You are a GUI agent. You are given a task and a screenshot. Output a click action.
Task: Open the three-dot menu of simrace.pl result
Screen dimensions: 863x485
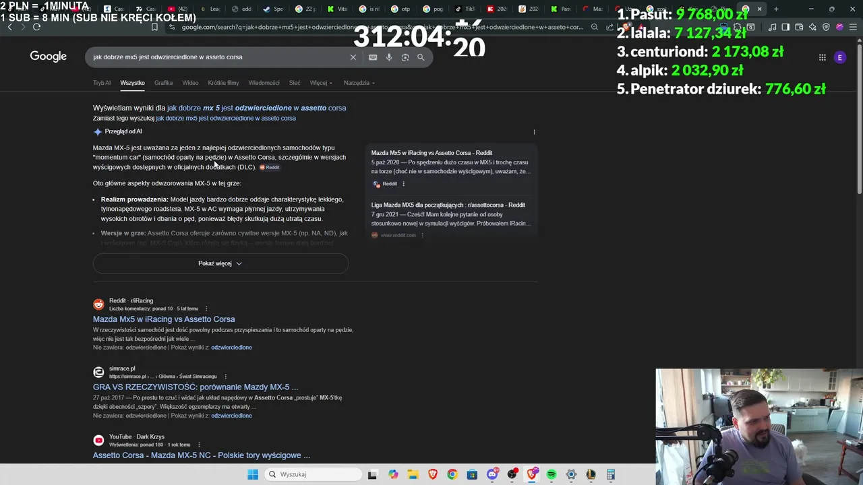point(226,377)
